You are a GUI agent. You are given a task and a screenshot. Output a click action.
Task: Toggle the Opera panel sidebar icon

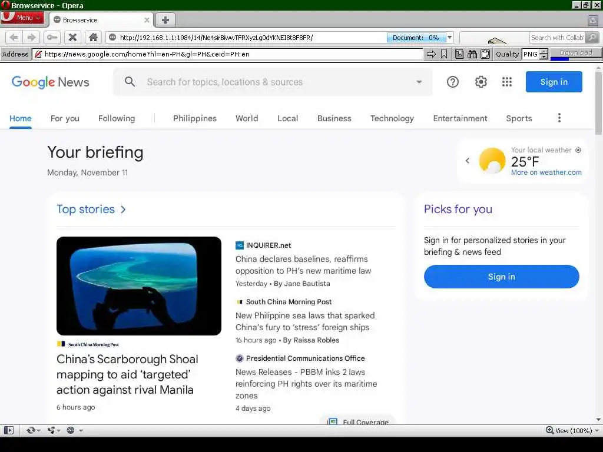point(8,430)
